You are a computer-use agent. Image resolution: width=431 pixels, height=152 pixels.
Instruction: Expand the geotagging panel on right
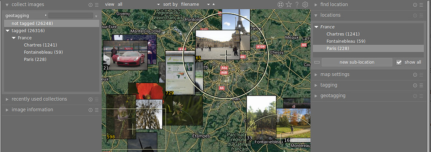(316, 96)
